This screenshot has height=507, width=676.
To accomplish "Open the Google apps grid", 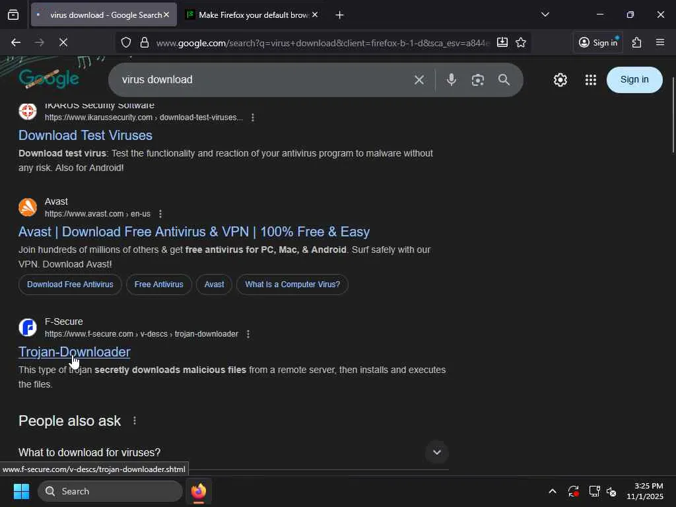I will point(591,80).
